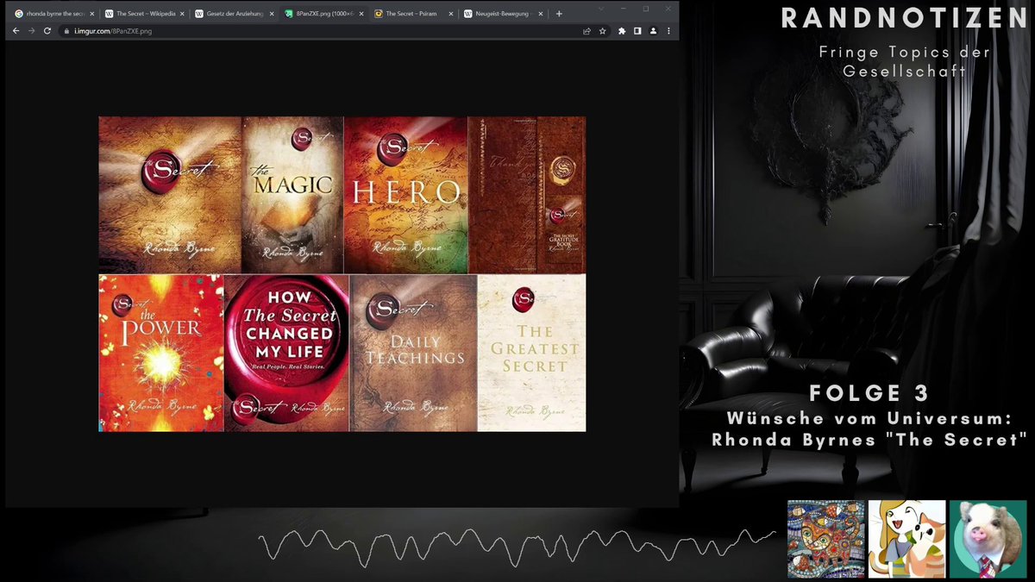Open a new browser tab

pyautogui.click(x=559, y=14)
